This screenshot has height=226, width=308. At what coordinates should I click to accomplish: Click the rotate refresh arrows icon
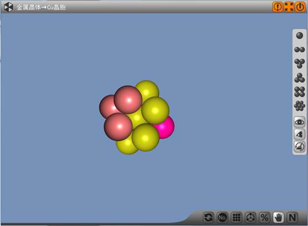tap(208, 218)
